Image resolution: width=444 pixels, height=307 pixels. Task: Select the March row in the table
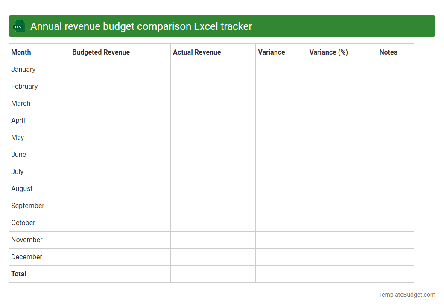click(20, 103)
